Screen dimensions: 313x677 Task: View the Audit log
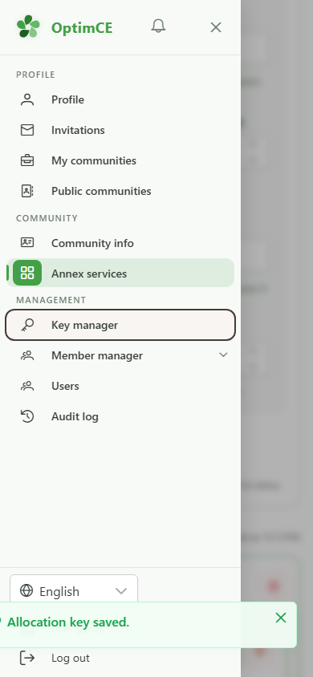[x=120, y=416]
